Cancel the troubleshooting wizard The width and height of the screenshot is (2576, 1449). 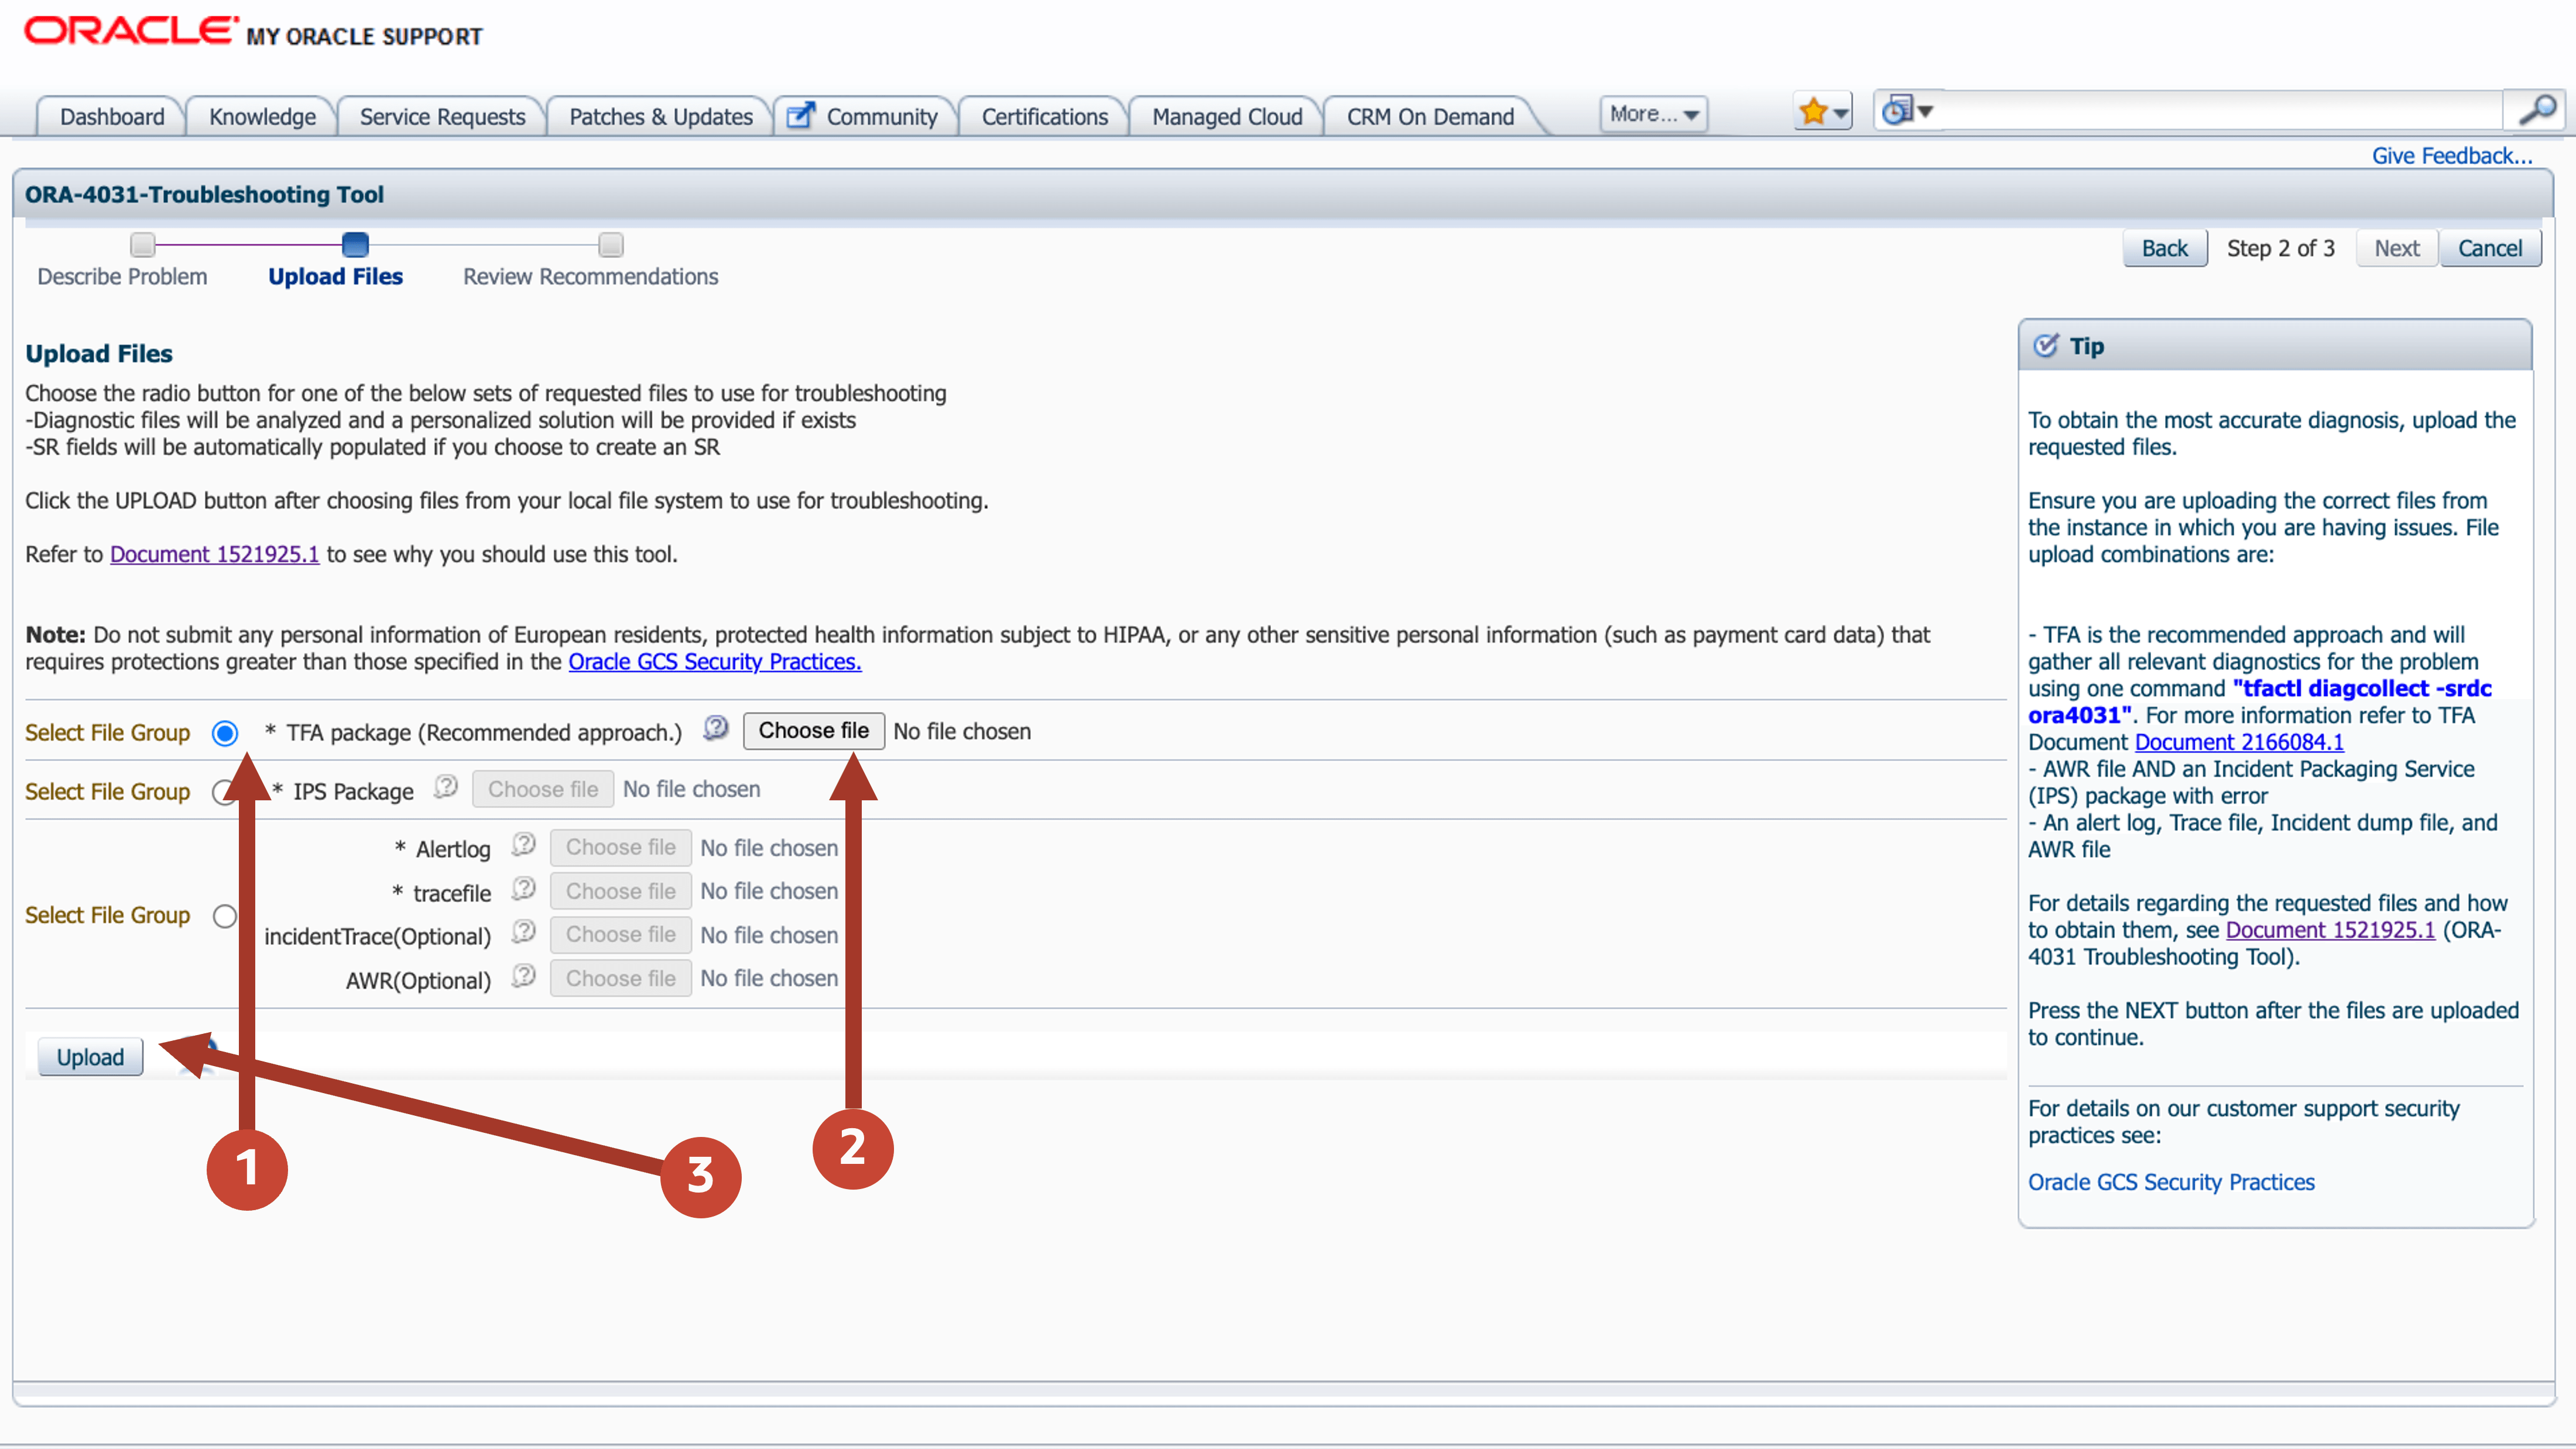[x=2490, y=248]
